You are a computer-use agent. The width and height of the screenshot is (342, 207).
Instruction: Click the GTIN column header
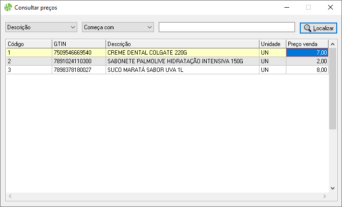78,44
